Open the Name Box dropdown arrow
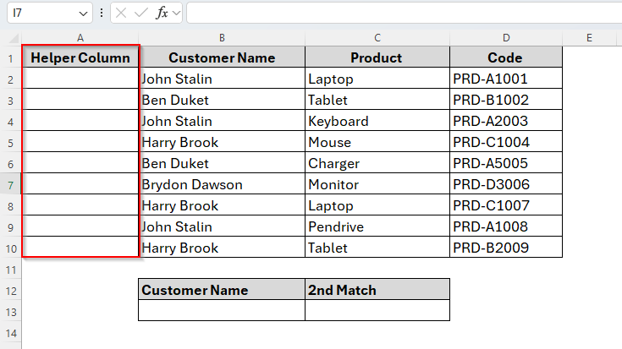Screen dimensions: 622x349 (83, 14)
